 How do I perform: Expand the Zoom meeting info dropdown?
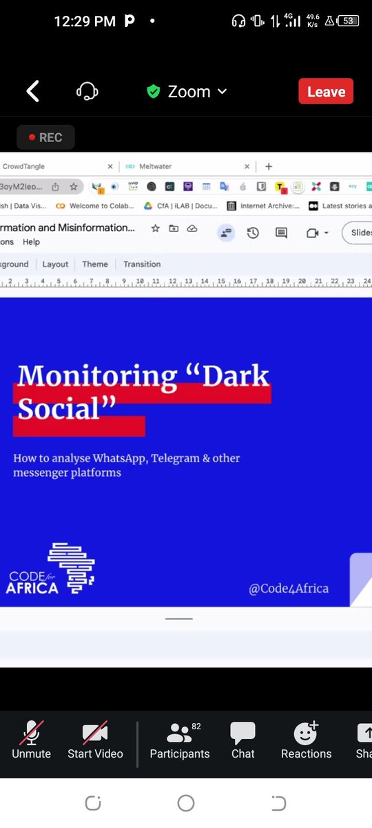[x=222, y=92]
